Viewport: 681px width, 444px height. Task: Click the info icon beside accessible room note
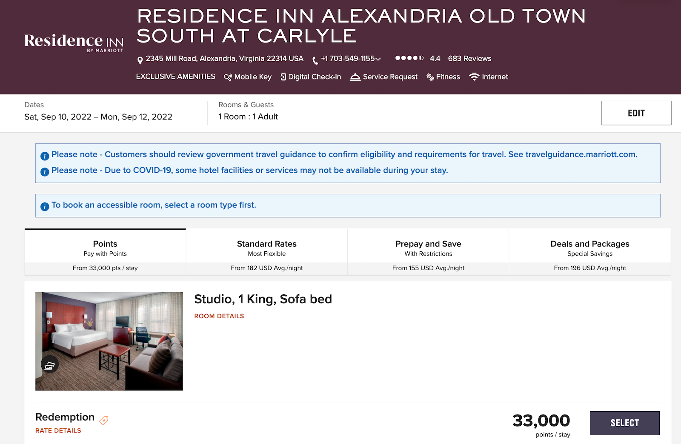click(x=45, y=206)
